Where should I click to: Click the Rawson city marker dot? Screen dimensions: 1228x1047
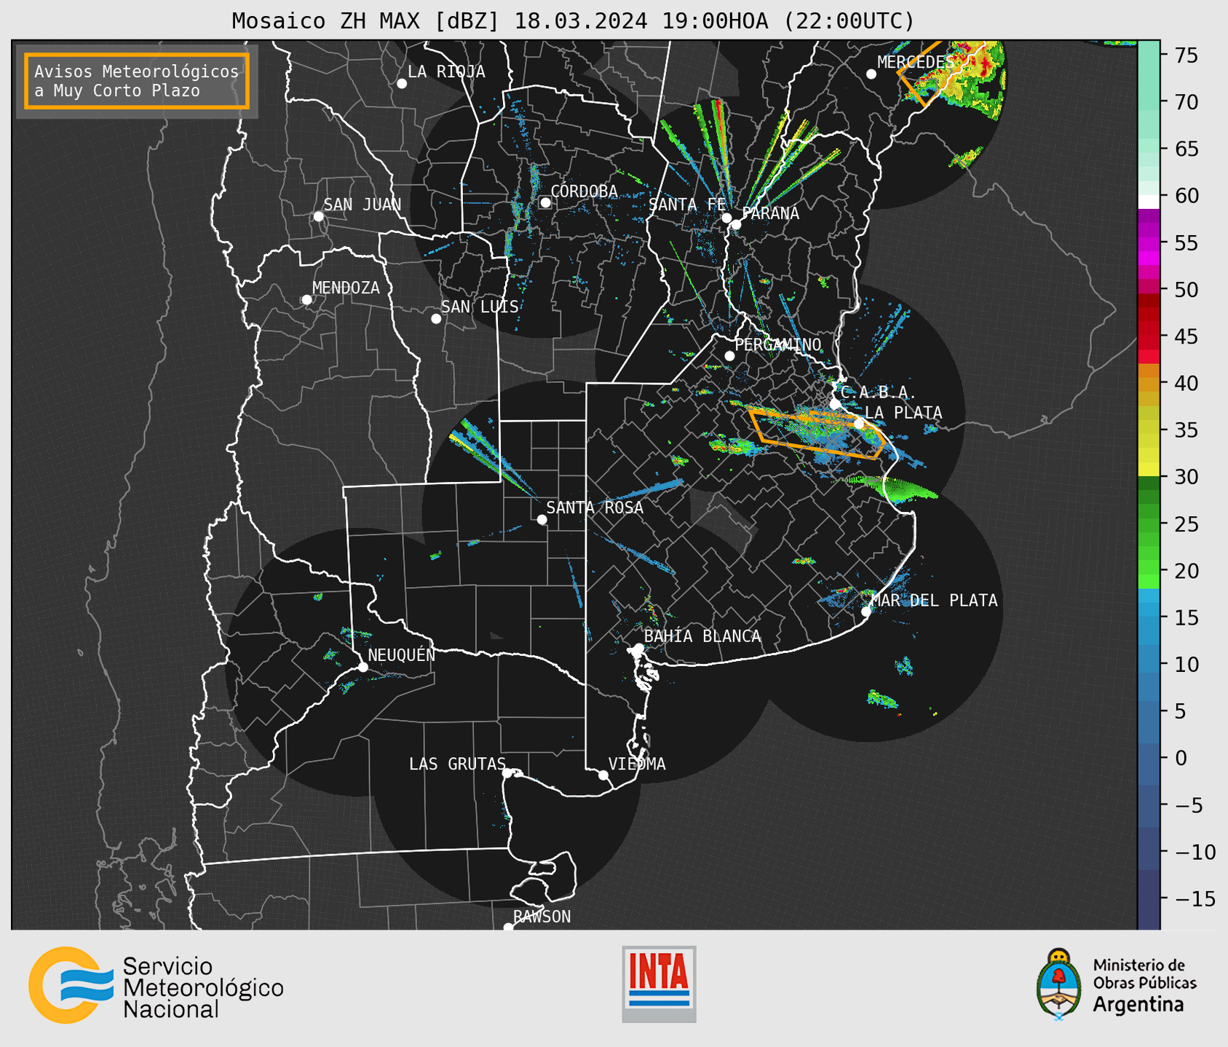(x=508, y=927)
